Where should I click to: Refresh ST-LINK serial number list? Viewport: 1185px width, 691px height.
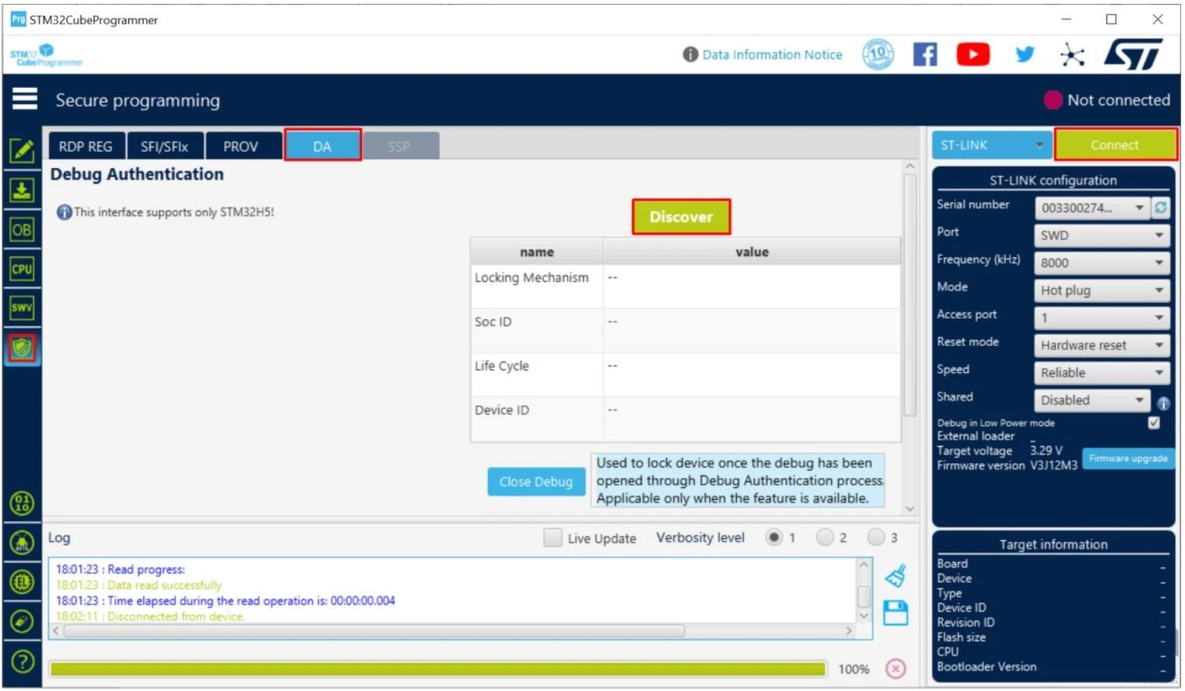(x=1161, y=208)
